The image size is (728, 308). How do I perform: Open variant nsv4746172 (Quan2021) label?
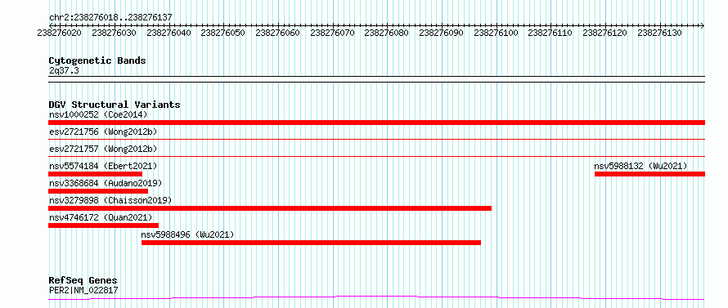[x=101, y=217]
